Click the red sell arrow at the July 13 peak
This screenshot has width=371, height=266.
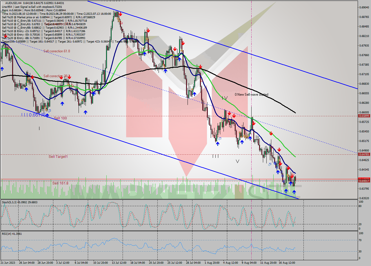(120, 14)
